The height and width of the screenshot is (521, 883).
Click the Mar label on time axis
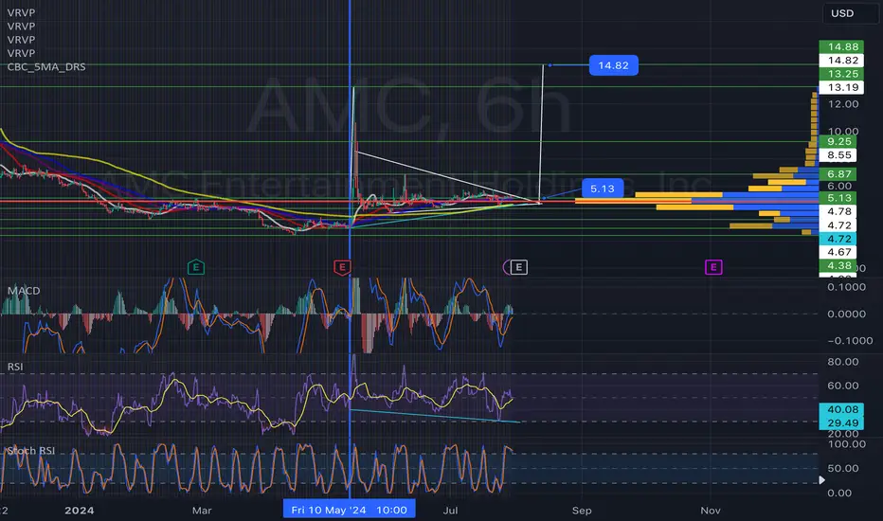[x=202, y=511]
